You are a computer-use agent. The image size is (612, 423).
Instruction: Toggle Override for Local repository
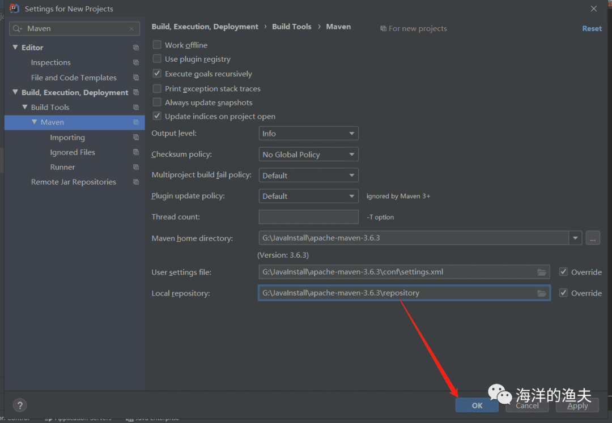(563, 293)
